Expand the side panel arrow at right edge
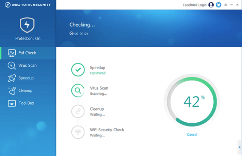 click(x=239, y=147)
